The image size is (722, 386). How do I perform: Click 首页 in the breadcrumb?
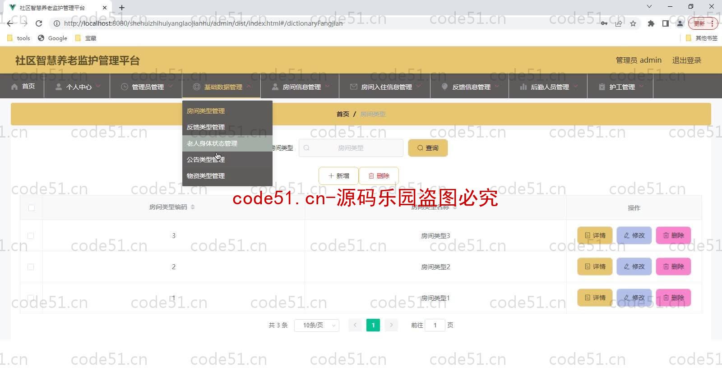(x=343, y=114)
